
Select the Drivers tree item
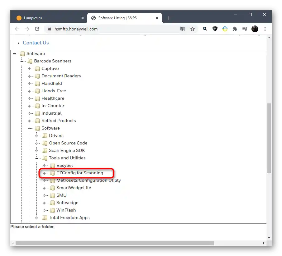pos(56,135)
